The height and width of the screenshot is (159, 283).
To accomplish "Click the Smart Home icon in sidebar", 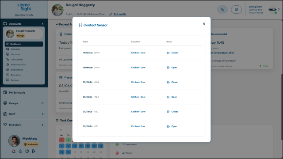I will (x=8, y=70).
